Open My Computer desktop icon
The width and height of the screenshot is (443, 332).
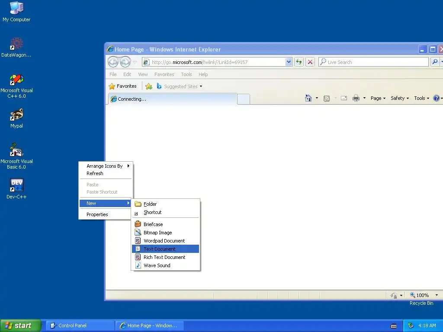coord(16,12)
